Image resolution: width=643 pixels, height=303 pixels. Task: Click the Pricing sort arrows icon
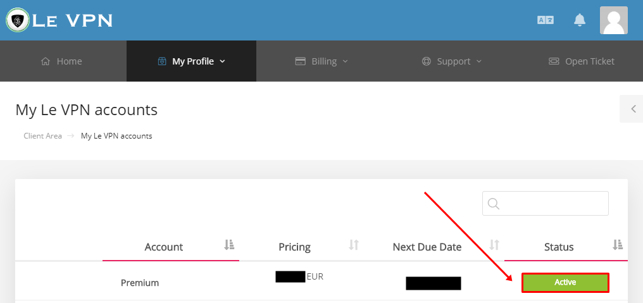click(354, 245)
